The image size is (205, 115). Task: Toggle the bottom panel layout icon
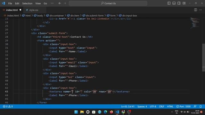pyautogui.click(x=174, y=3)
